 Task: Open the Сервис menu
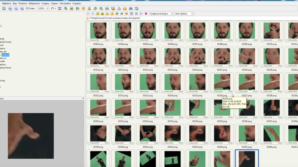tap(54, 3)
